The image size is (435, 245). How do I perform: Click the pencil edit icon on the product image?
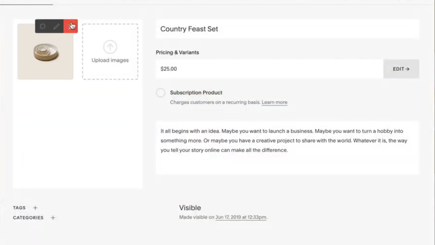coord(56,26)
